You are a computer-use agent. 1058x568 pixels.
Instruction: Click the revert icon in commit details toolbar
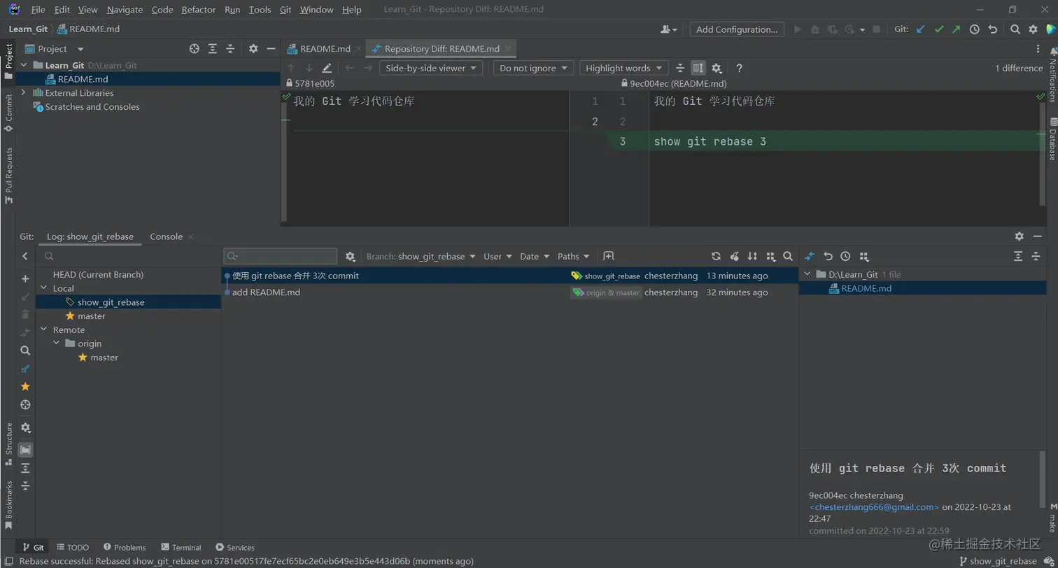point(828,257)
